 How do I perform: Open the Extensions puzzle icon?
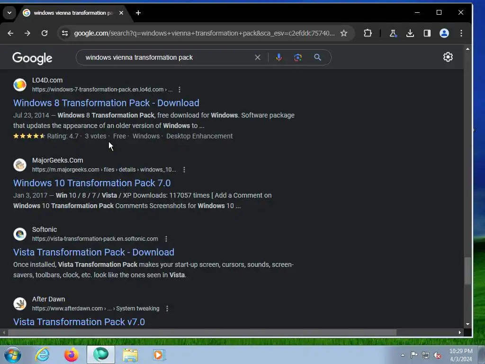click(x=368, y=33)
